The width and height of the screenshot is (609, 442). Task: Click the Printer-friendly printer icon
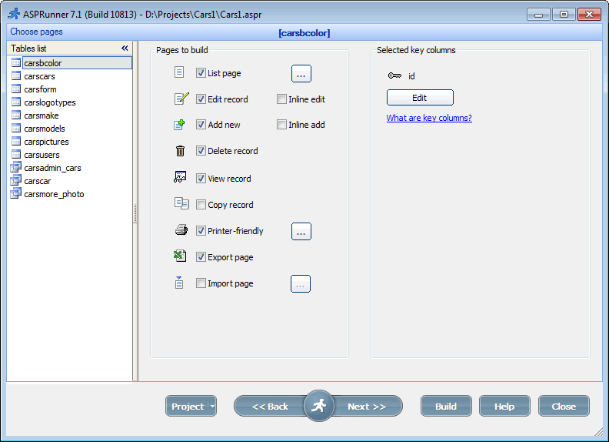[181, 230]
